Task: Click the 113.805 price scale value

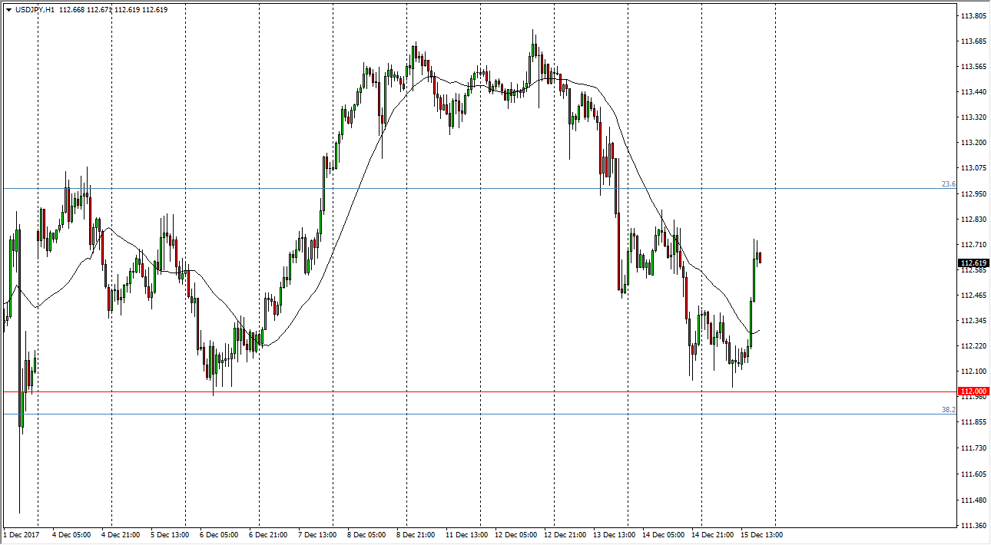Action: 973,16
